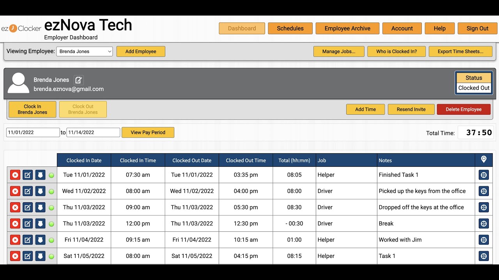Click the 37:50 total time value
499x280 pixels.
click(479, 133)
